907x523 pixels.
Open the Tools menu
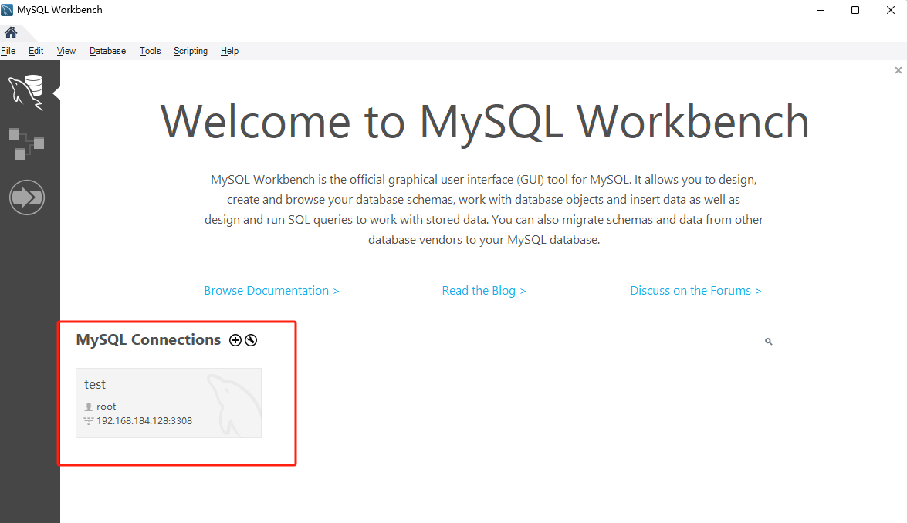click(x=150, y=51)
